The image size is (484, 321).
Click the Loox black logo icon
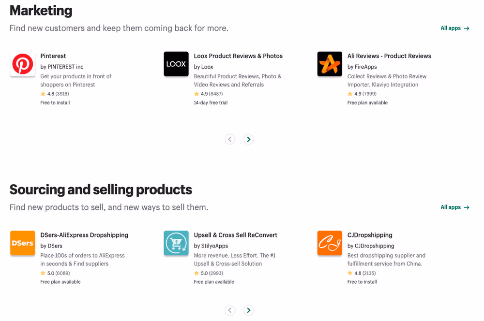click(176, 64)
